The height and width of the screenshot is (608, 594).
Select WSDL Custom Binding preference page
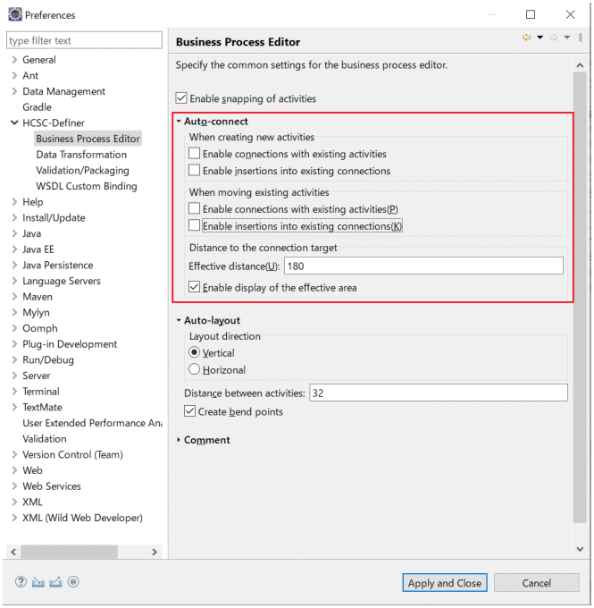coord(87,186)
